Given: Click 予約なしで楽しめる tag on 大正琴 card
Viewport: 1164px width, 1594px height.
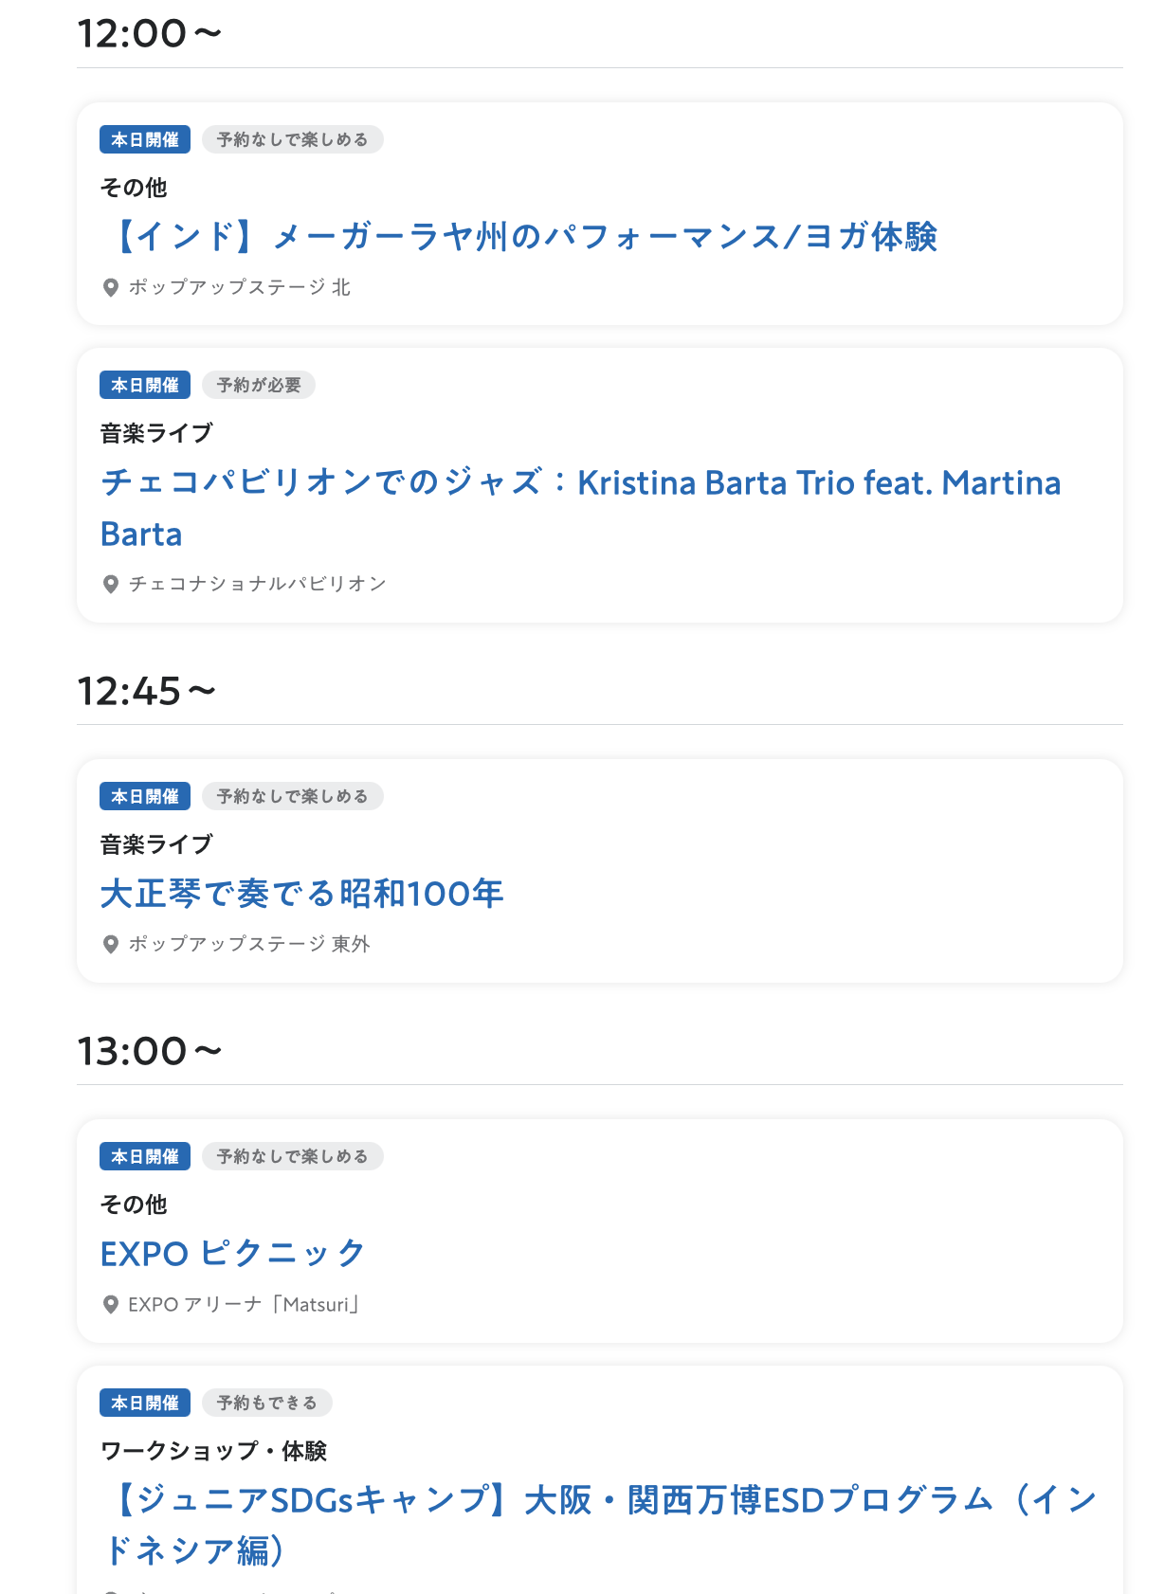Looking at the screenshot, I should pyautogui.click(x=293, y=796).
